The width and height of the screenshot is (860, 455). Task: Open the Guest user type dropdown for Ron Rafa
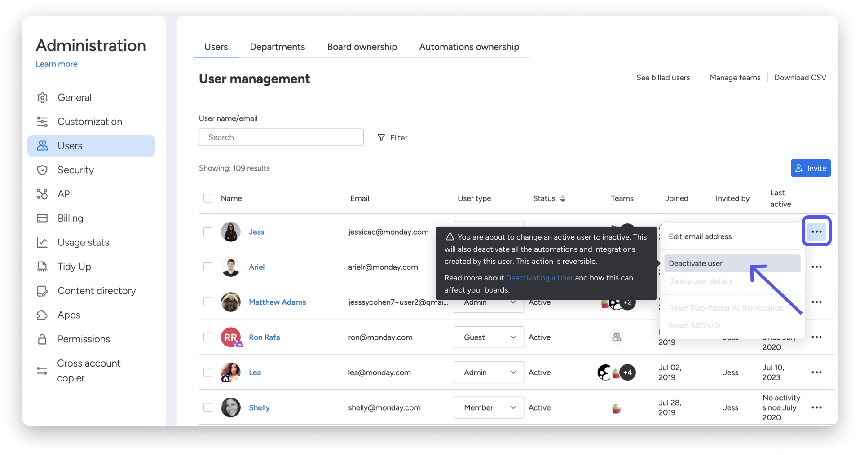click(x=488, y=337)
